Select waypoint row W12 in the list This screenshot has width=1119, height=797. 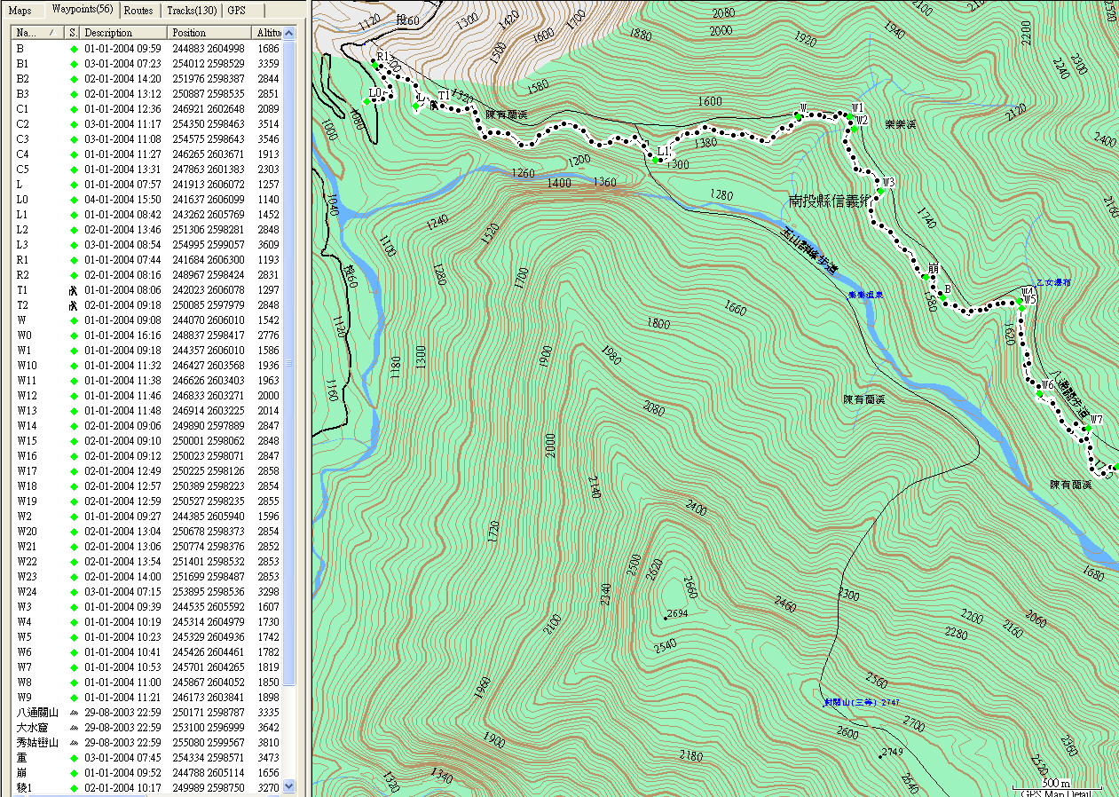(148, 396)
